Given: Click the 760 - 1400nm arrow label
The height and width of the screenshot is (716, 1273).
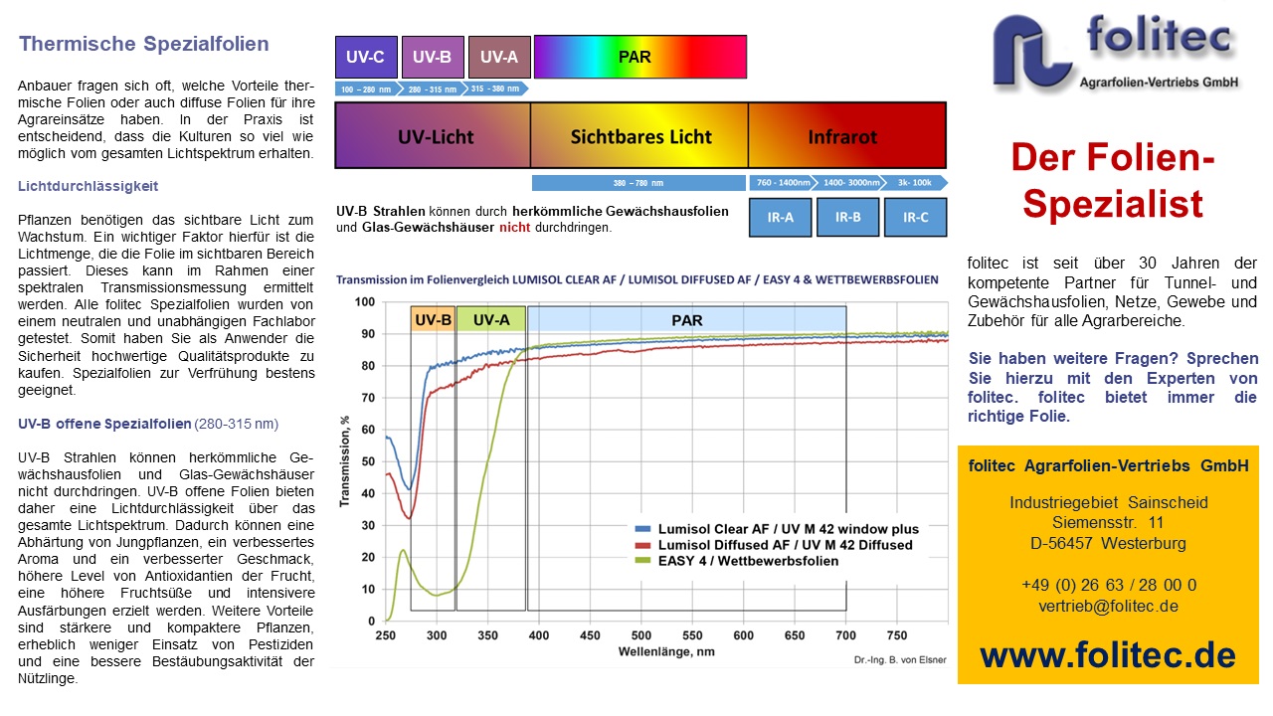Looking at the screenshot, I should [x=783, y=183].
